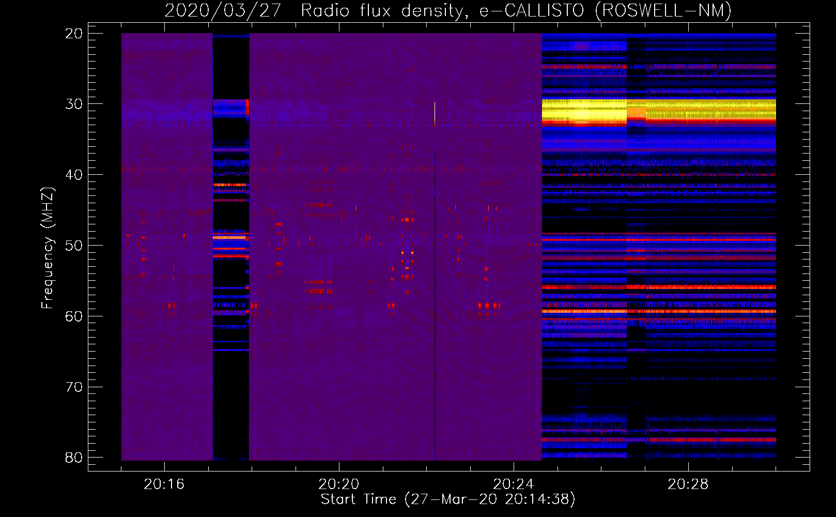
Task: Click the 40 MHz frequency tick label
Action: click(74, 175)
